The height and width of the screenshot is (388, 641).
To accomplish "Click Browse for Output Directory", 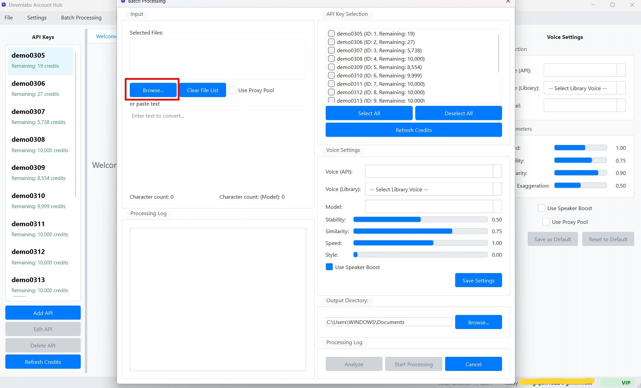I will click(478, 322).
